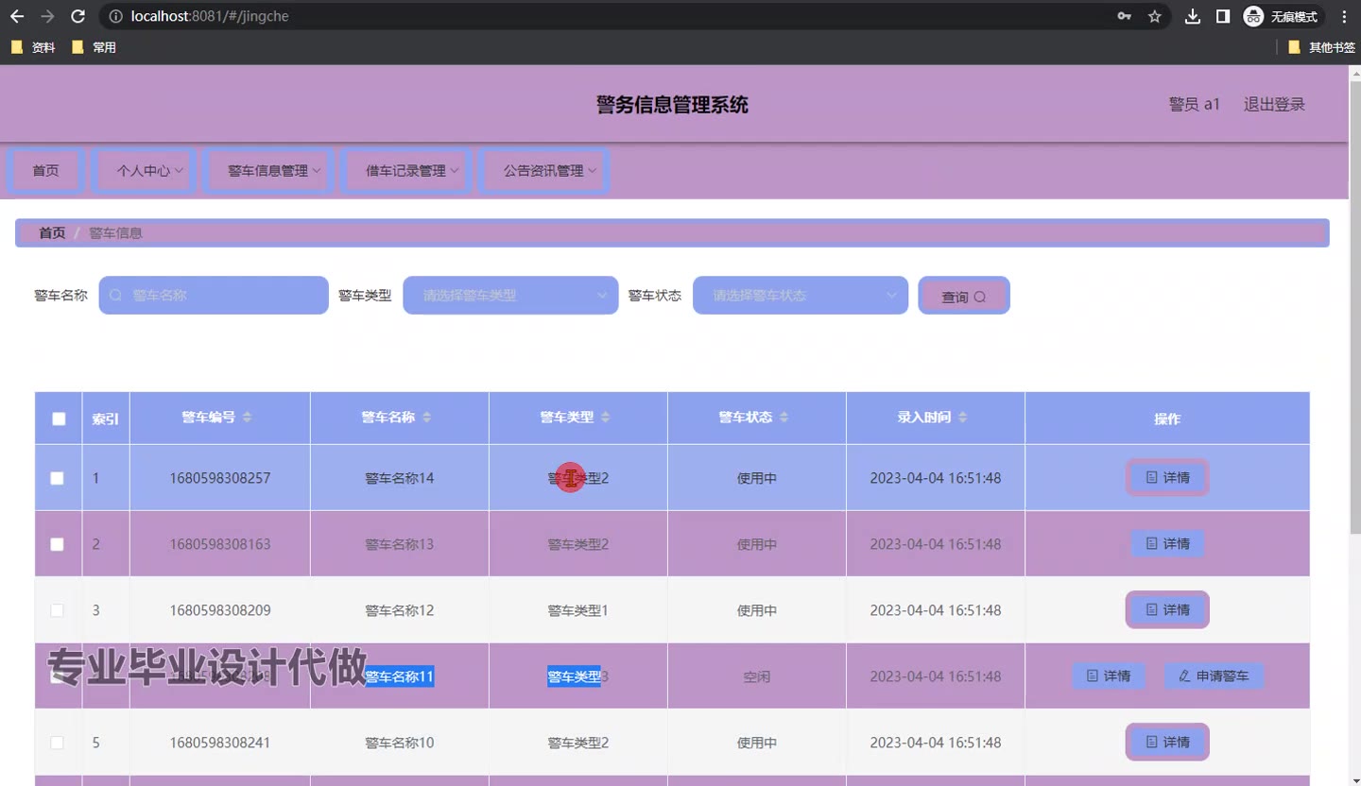Go to the 首页 menu item

pos(45,171)
